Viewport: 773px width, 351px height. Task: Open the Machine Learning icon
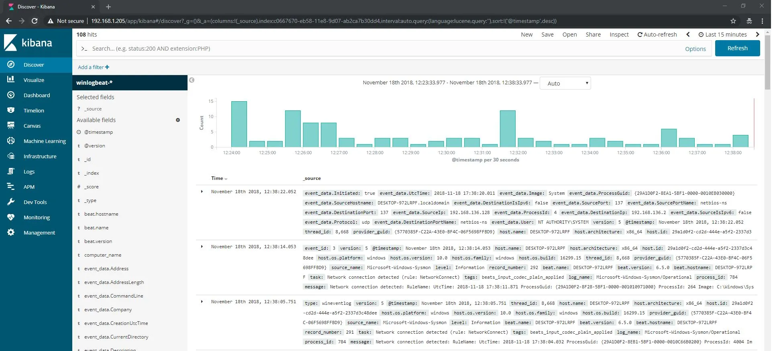11,141
